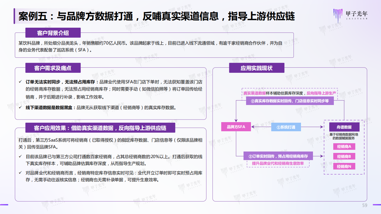Click the line 对品牌业代和经销商而言
The height and width of the screenshot is (214, 381).
pos(114,173)
